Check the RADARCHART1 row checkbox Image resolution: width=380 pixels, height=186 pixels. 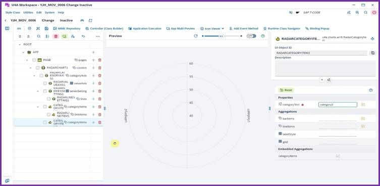pyautogui.click(x=37, y=68)
